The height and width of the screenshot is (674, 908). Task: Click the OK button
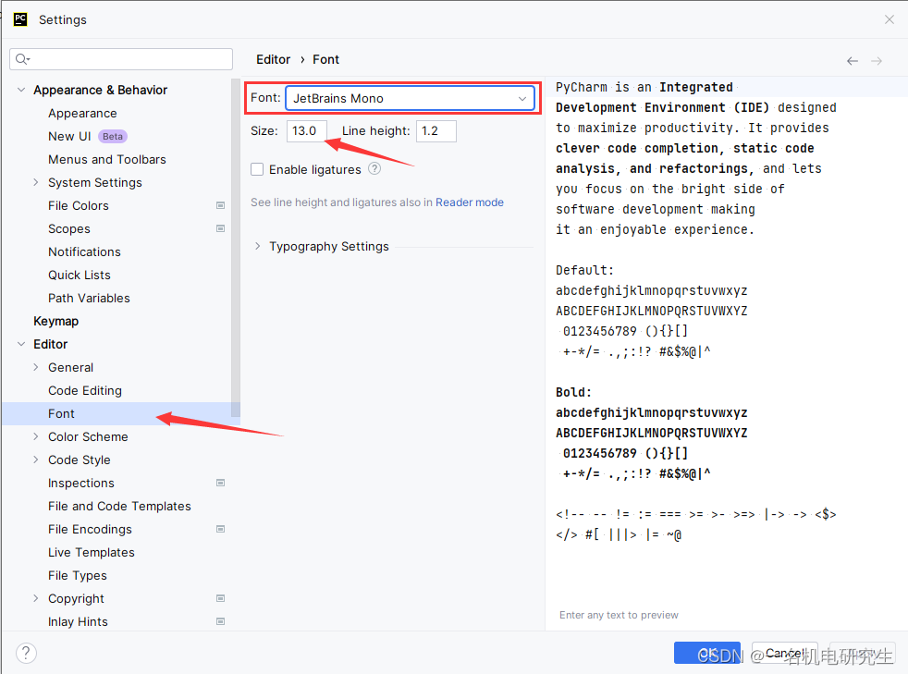(707, 653)
